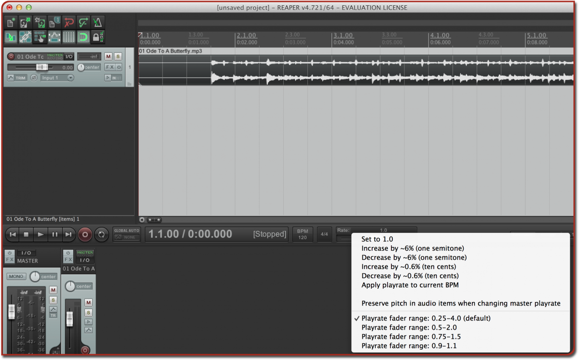Click the red Undo icon
This screenshot has height=360, width=579.
(69, 22)
